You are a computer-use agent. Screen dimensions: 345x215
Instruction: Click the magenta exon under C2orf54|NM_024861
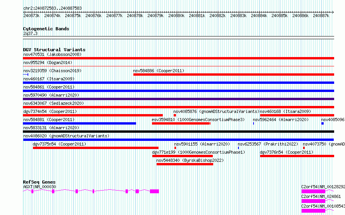(313, 201)
